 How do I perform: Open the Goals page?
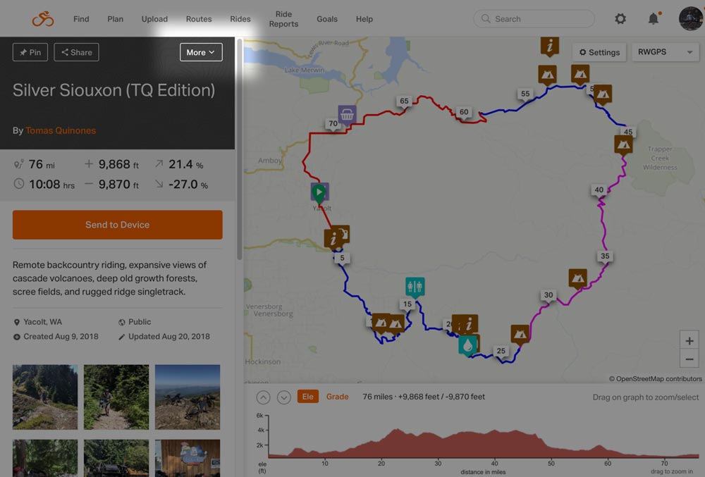point(327,19)
